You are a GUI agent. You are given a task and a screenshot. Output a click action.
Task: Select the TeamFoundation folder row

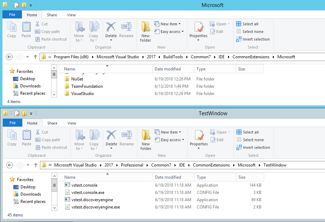click(x=139, y=86)
